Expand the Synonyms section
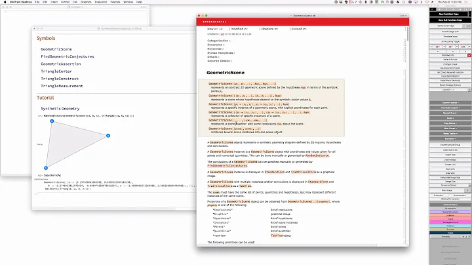 click(x=216, y=45)
